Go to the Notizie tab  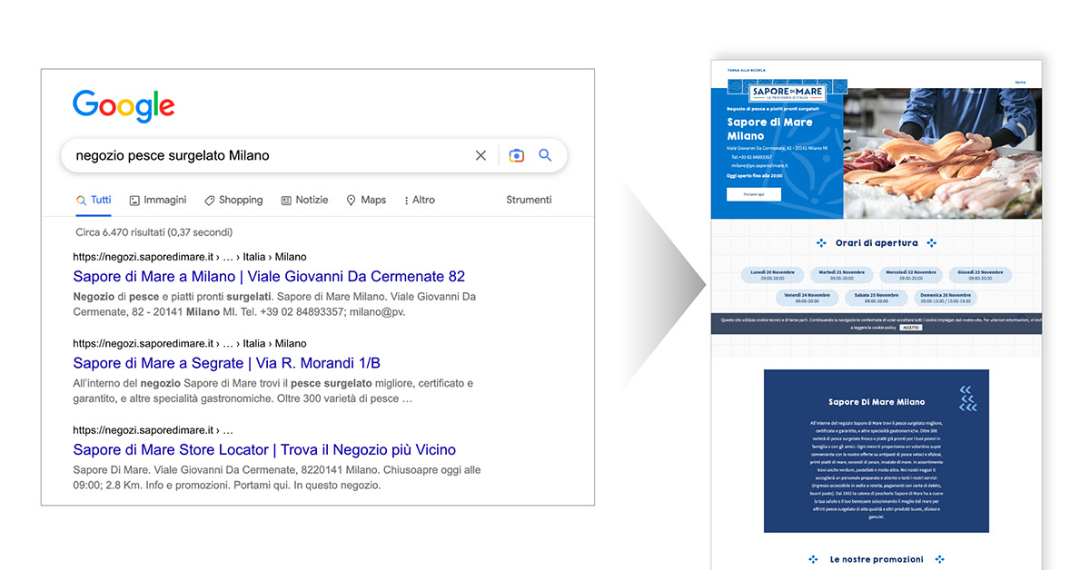(304, 200)
